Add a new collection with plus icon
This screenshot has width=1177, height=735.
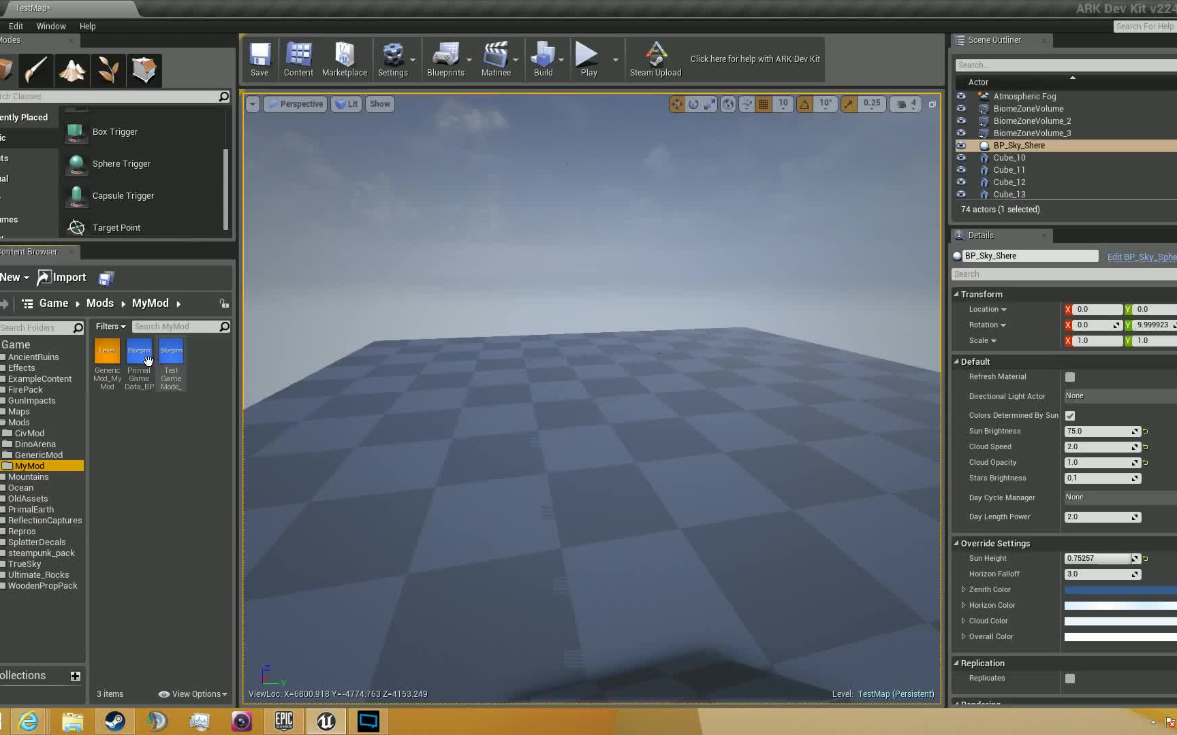point(75,676)
